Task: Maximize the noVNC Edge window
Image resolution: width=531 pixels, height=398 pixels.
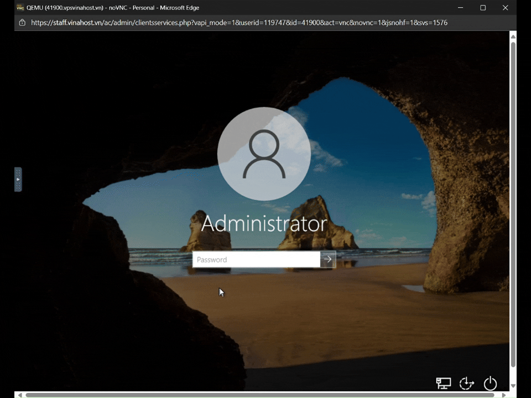Action: click(x=483, y=8)
